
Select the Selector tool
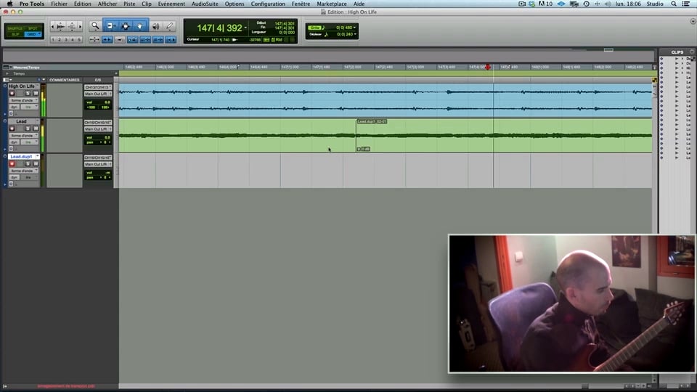(x=126, y=26)
